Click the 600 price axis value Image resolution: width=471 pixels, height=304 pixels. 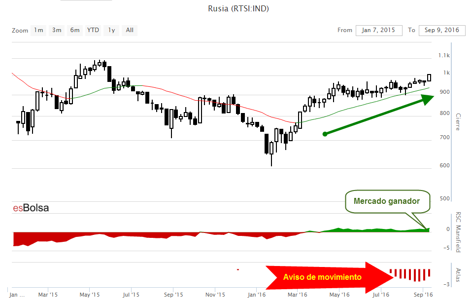coord(445,165)
